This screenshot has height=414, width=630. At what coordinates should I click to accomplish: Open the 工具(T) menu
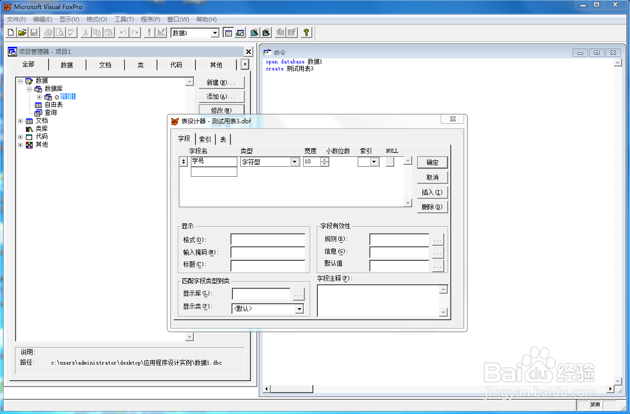tap(124, 19)
